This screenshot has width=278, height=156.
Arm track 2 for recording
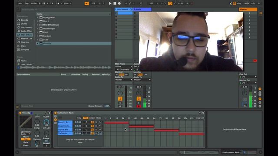click(139, 106)
